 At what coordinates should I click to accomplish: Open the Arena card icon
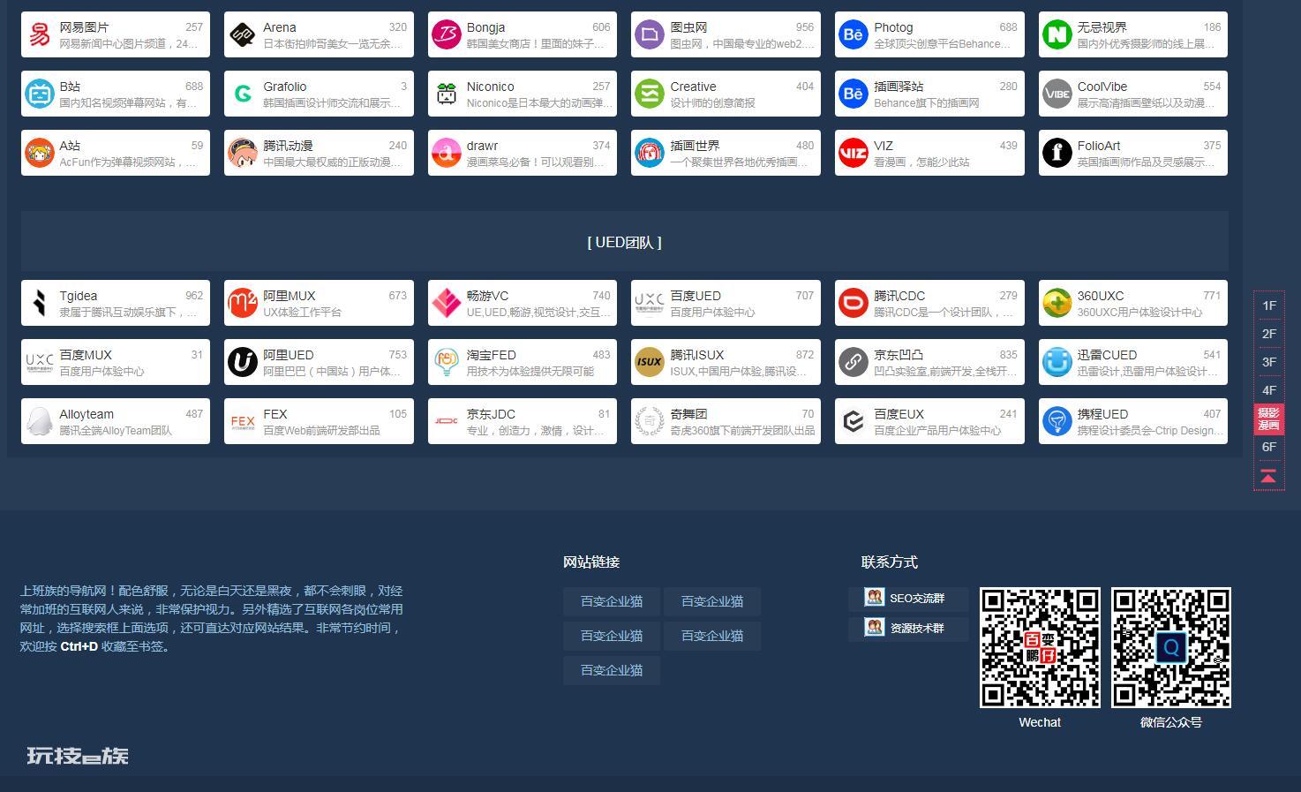(243, 34)
